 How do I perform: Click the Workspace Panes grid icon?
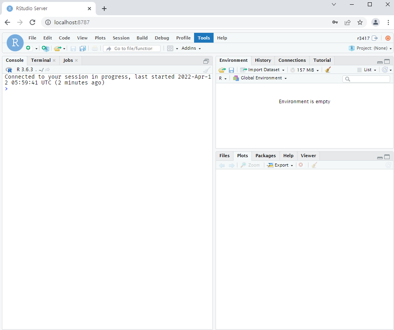(x=170, y=48)
